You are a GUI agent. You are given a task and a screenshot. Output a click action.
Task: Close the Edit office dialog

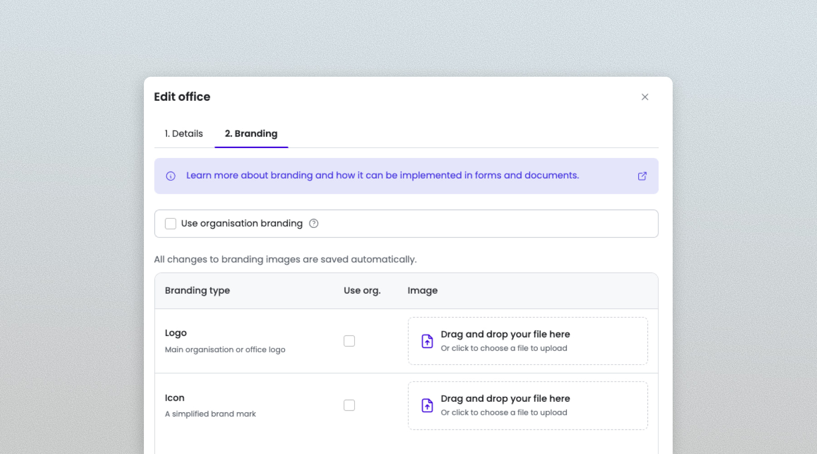pyautogui.click(x=645, y=97)
